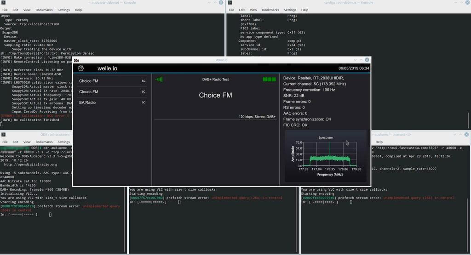Click the welle.io app icon in its title bar
Viewport: 471px width, 255px height.
[77, 60]
